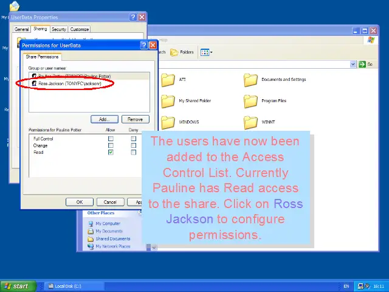Click the Explorer address bar field
This screenshot has width=389, height=292.
pyautogui.click(x=254, y=64)
